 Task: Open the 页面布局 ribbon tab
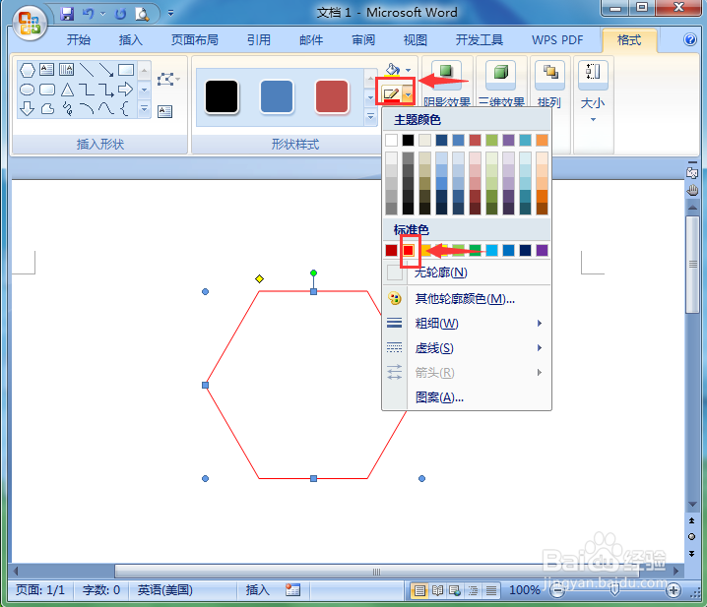point(195,40)
